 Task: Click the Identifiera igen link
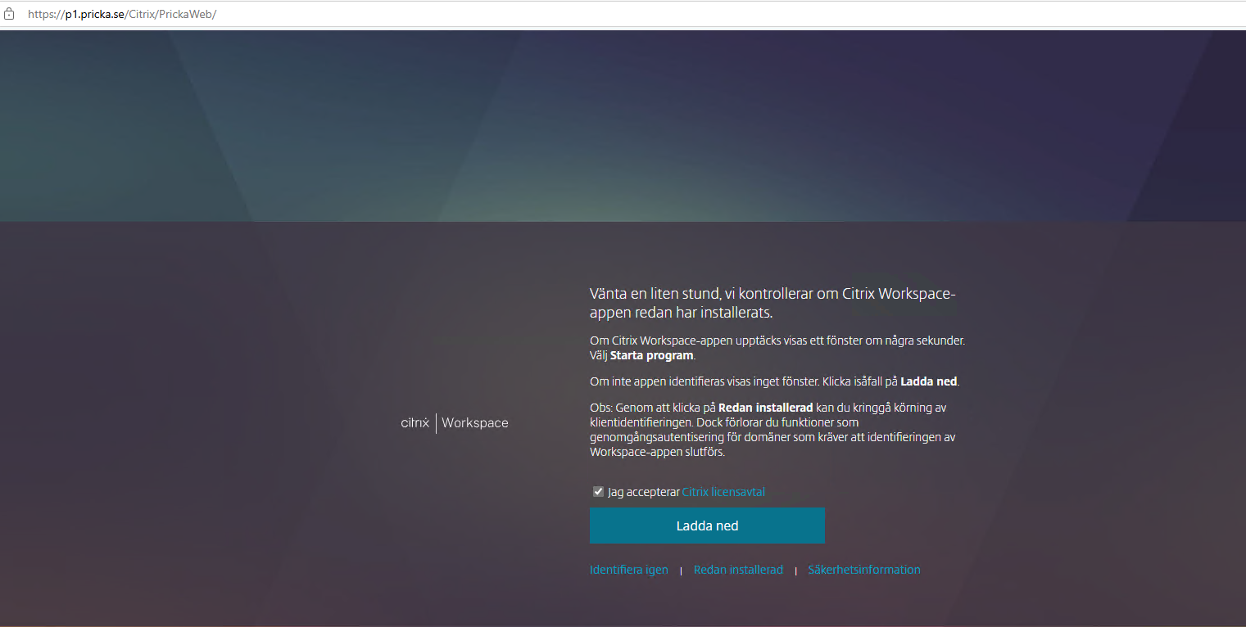(x=628, y=570)
